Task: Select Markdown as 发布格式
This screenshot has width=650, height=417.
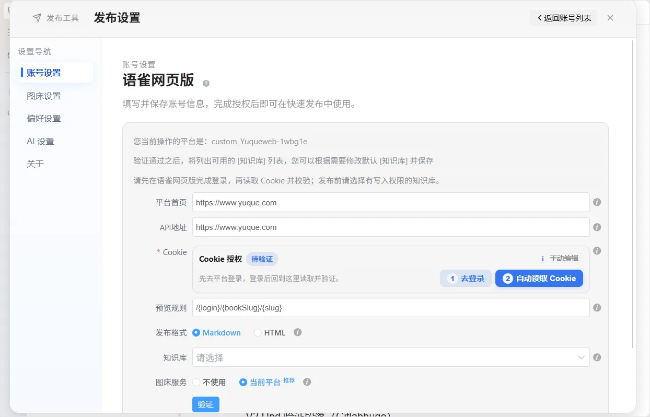Action: (217, 333)
